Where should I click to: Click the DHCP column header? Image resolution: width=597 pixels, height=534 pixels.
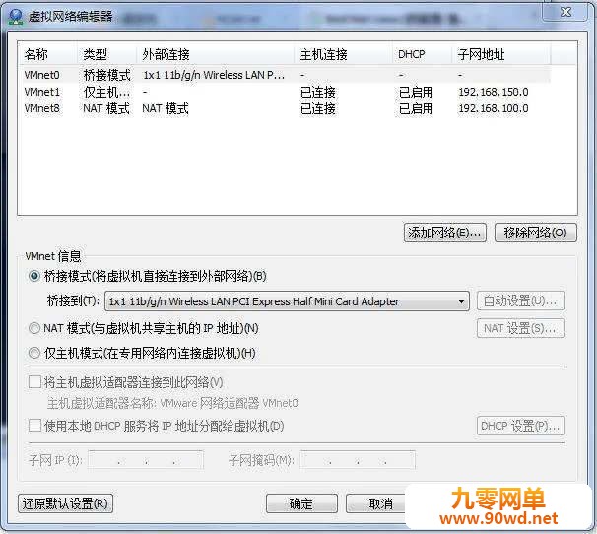pyautogui.click(x=423, y=54)
